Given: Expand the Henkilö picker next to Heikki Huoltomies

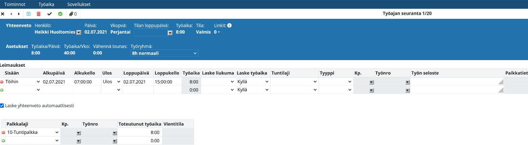Looking at the screenshot, I should 79,33.
